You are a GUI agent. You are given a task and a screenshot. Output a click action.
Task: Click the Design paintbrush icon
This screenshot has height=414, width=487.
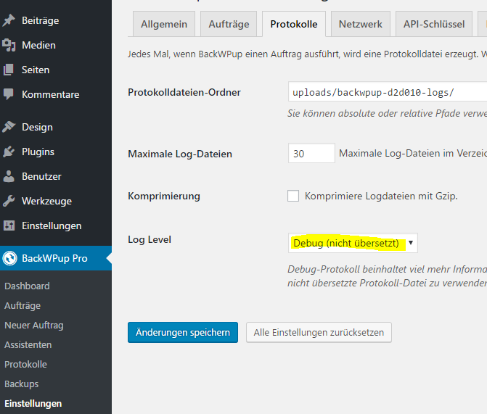pos(9,127)
